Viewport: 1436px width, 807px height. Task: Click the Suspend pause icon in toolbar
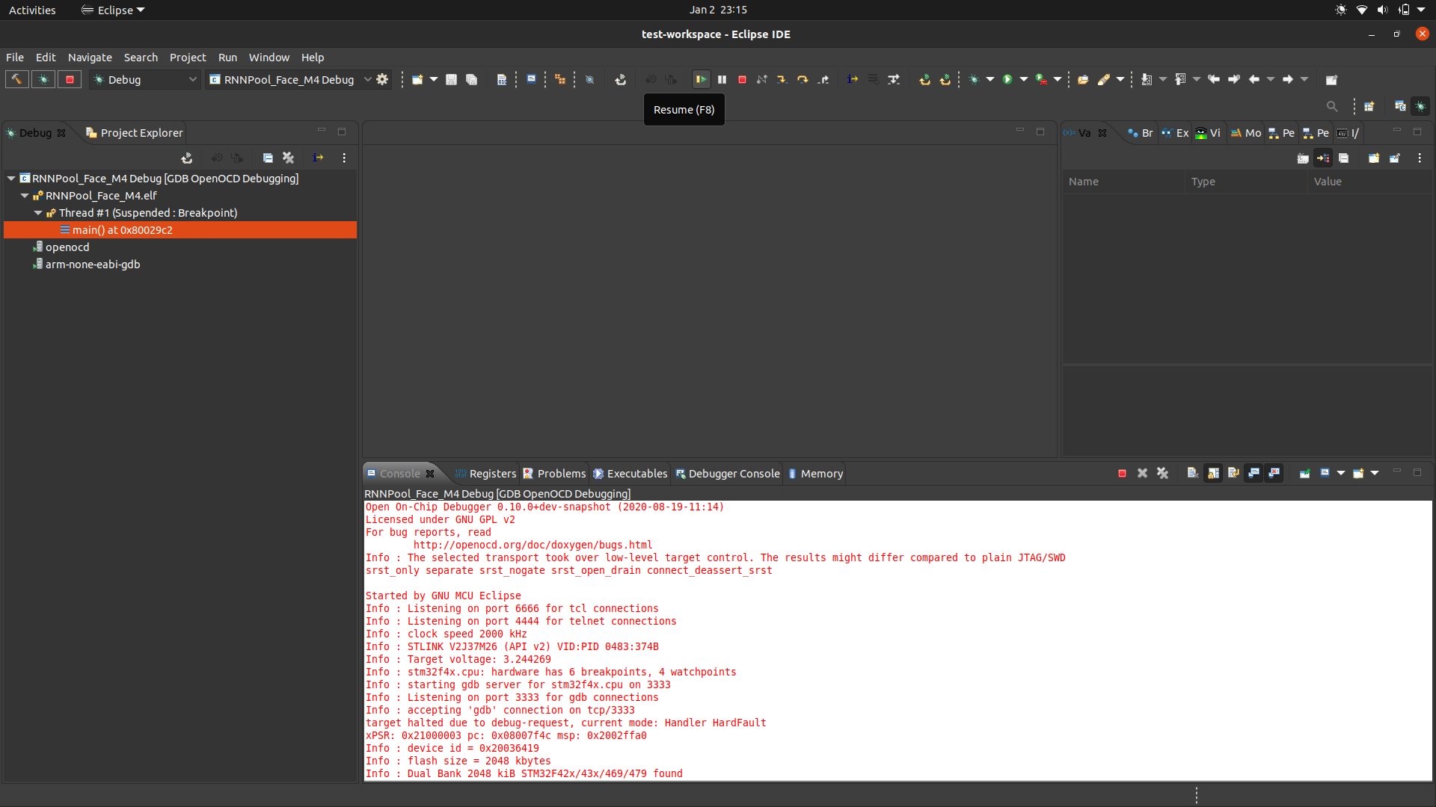point(722,80)
